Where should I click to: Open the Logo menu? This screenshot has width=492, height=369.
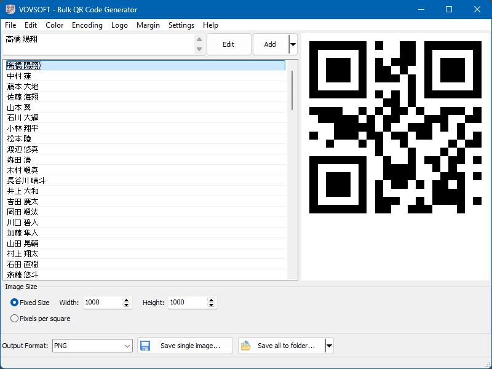click(119, 25)
